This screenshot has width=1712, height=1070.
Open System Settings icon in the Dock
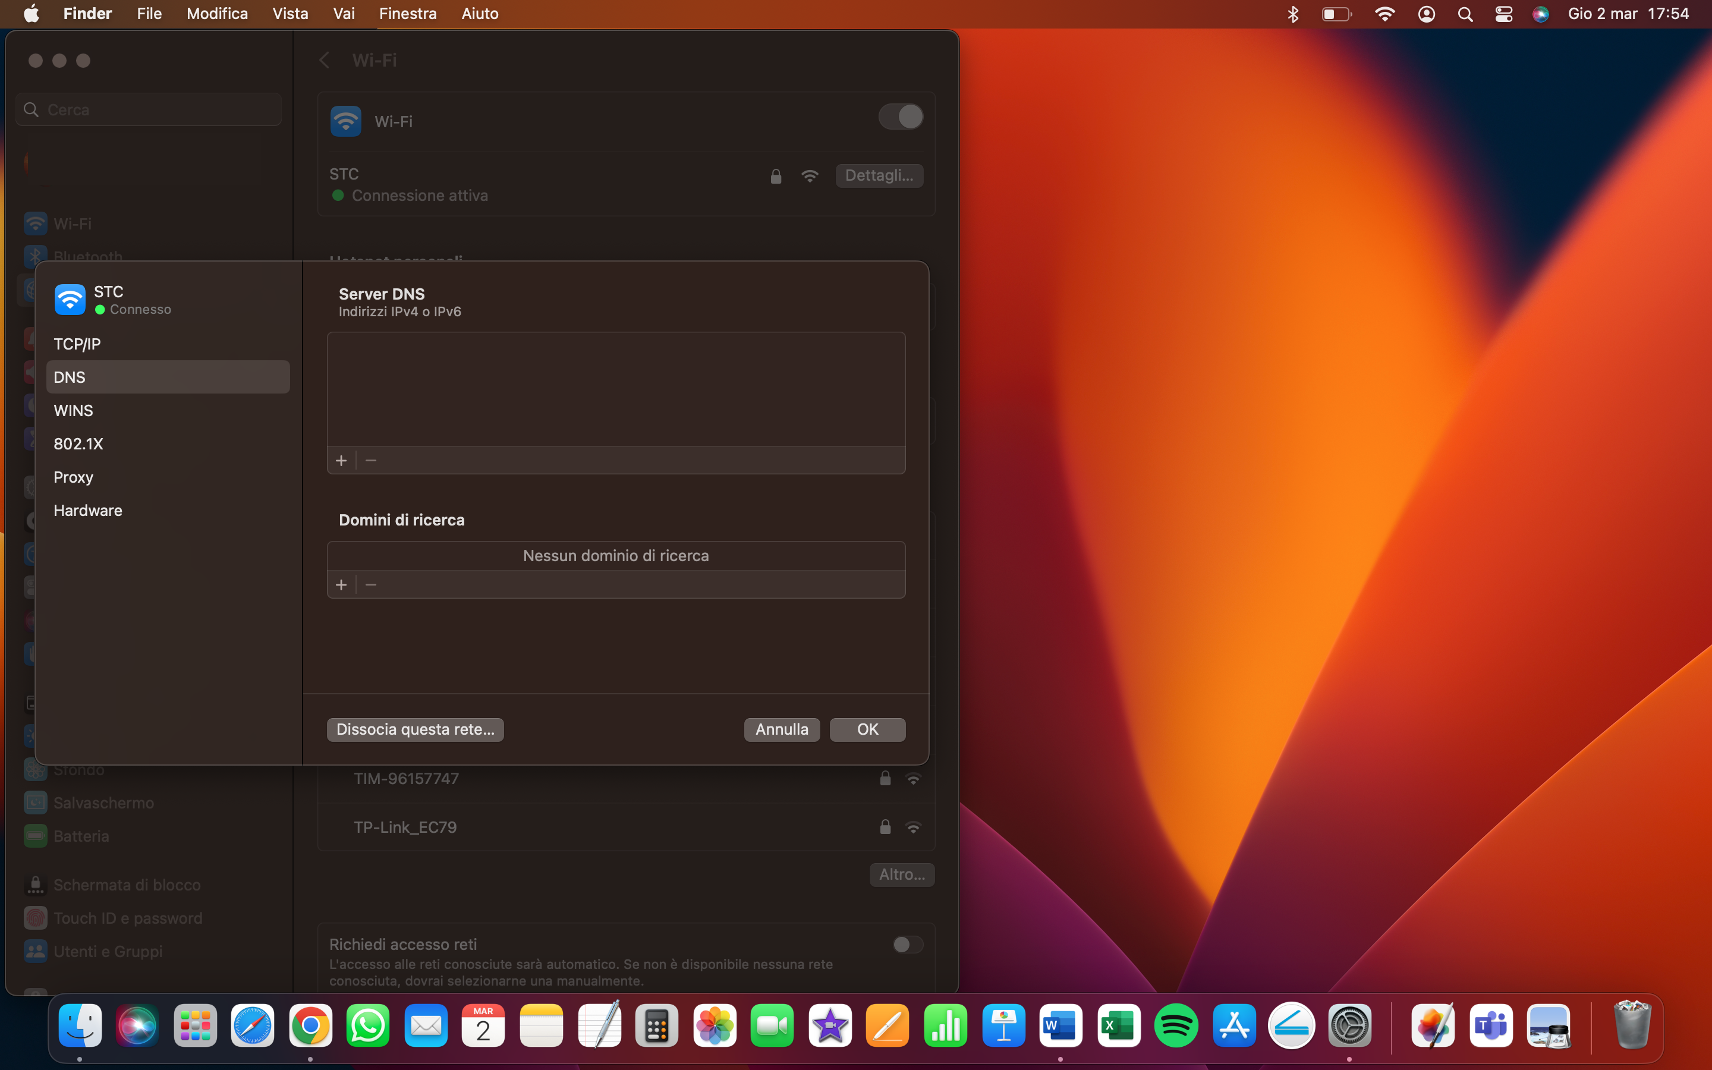pos(1351,1025)
